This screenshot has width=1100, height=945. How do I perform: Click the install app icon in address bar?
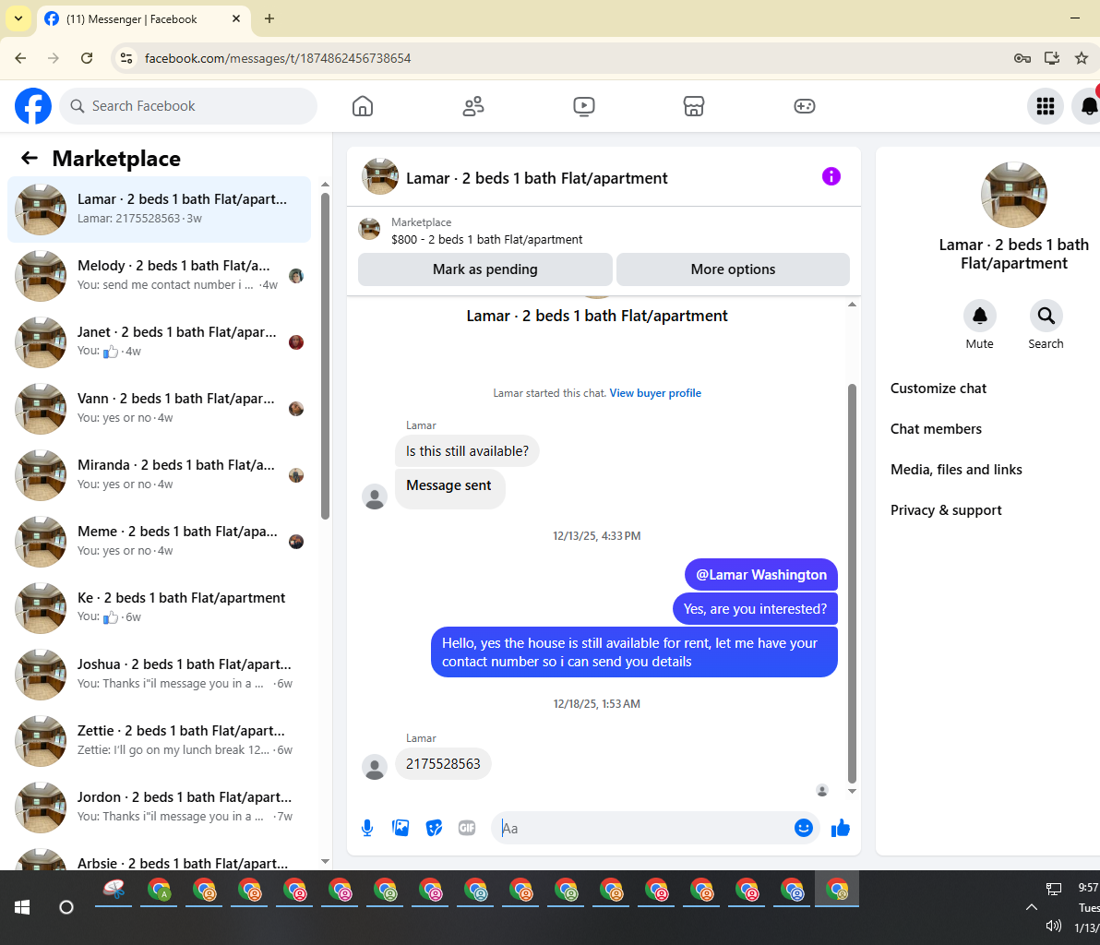pos(1052,58)
